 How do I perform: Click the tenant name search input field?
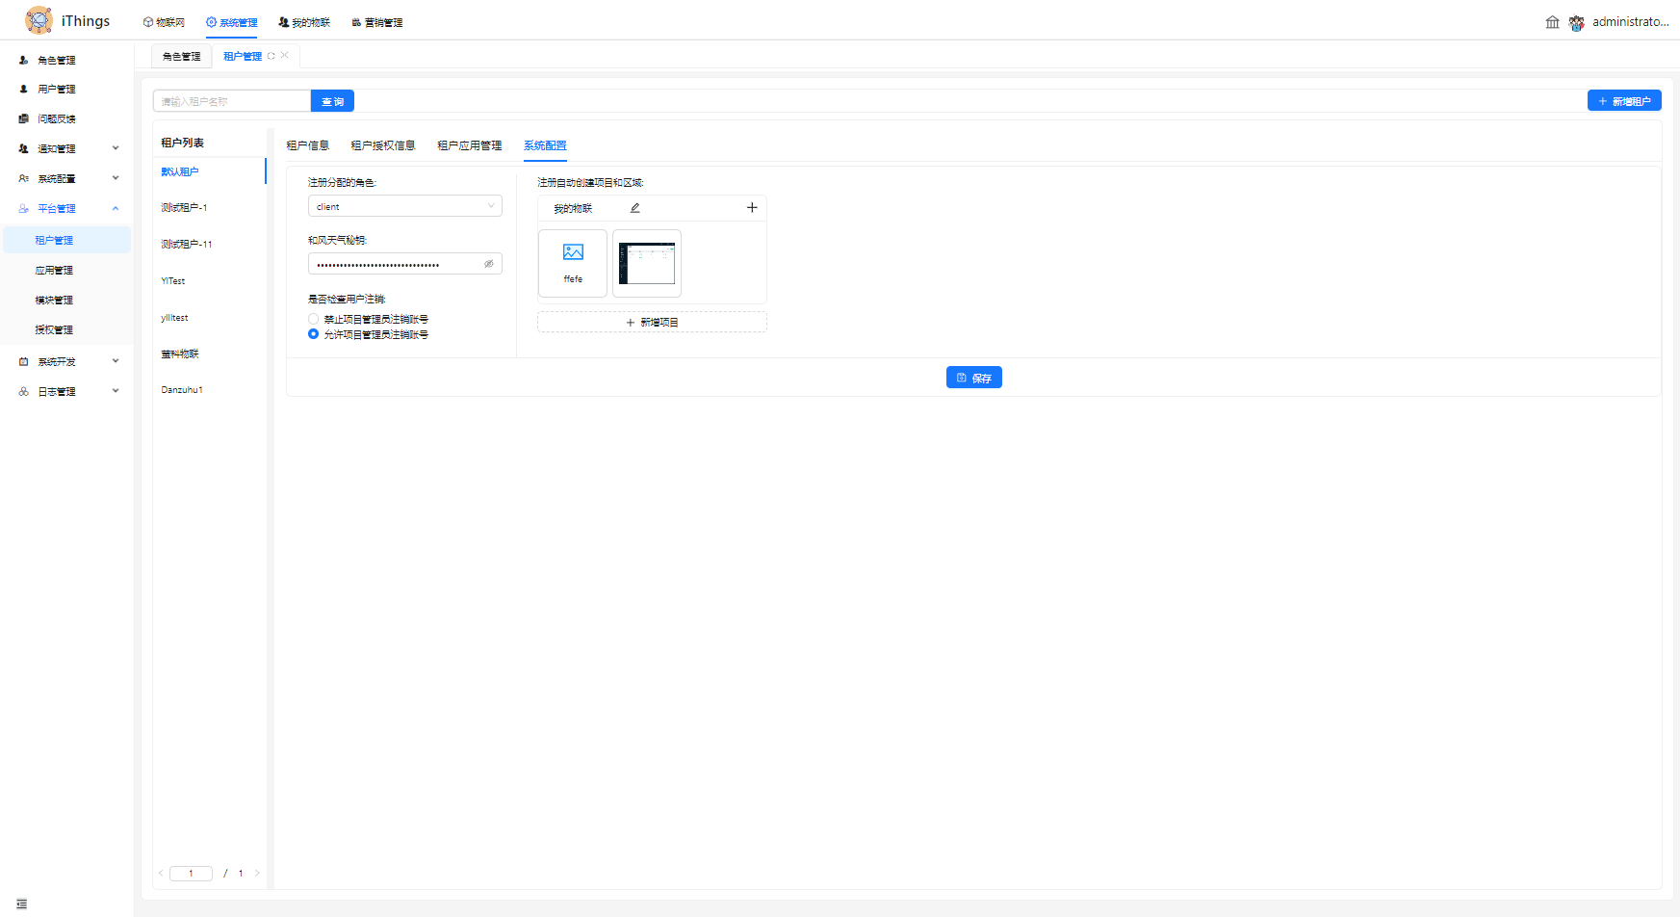click(232, 101)
